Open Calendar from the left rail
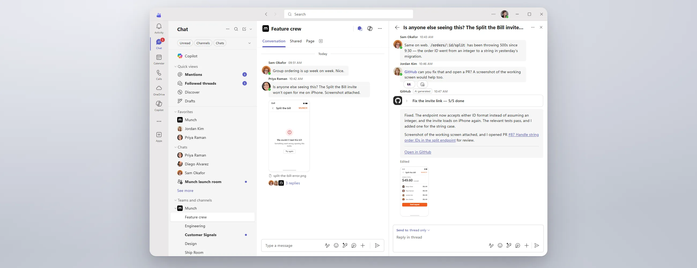The image size is (697, 268). [159, 59]
